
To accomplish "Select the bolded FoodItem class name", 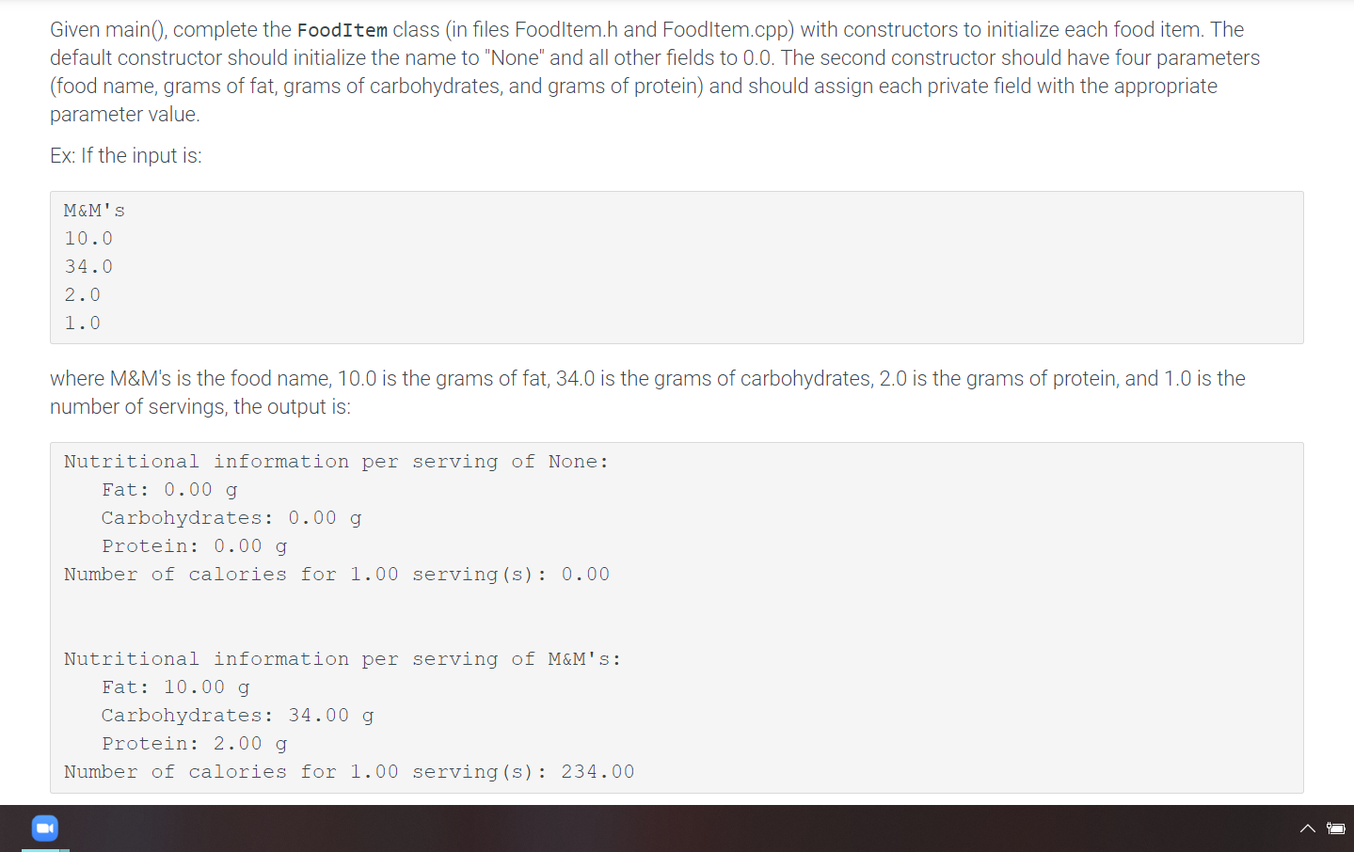I will [x=342, y=29].
